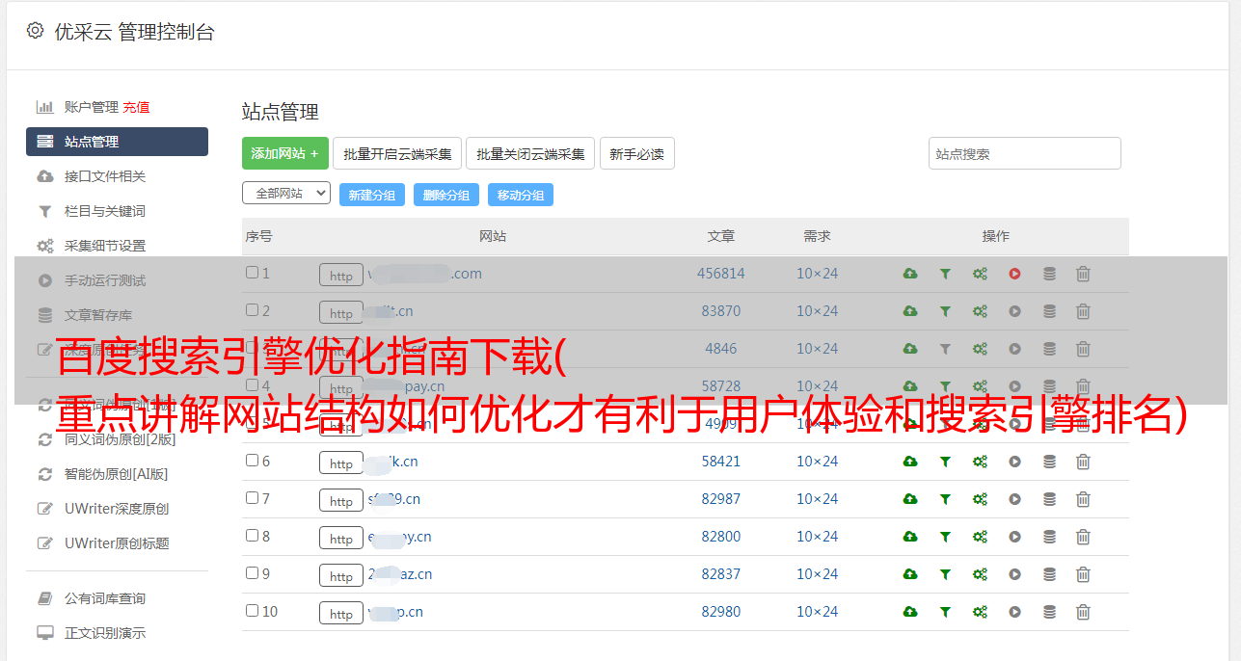Click the play icon in row 10
The height and width of the screenshot is (661, 1241).
click(1014, 612)
